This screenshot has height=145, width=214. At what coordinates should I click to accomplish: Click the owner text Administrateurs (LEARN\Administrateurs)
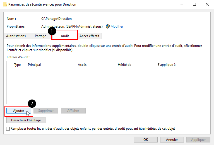72,26
